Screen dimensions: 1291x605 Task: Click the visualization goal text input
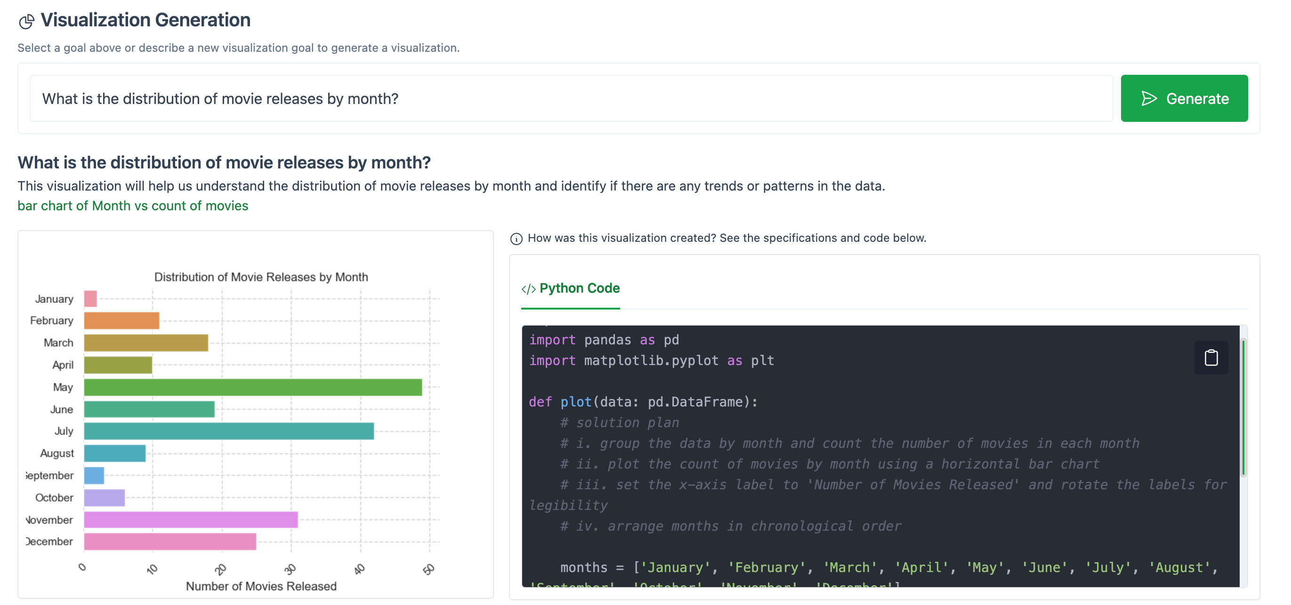tap(570, 99)
